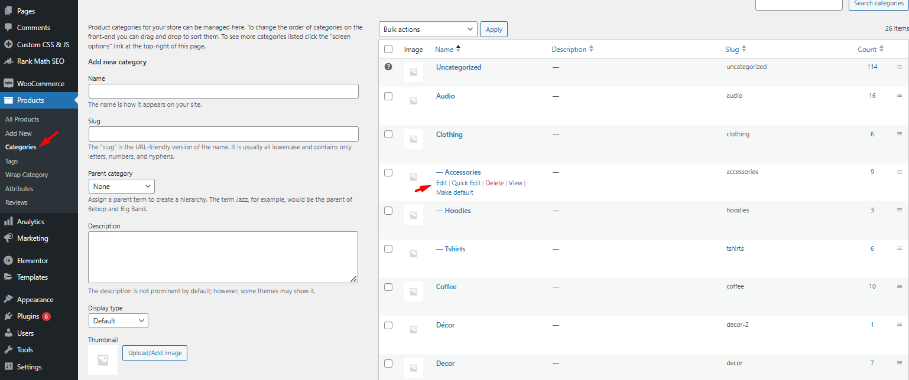Click the Analytics bar chart icon

point(8,222)
